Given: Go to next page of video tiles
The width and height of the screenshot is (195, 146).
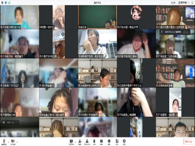Looking at the screenshot, I should 191,73.
